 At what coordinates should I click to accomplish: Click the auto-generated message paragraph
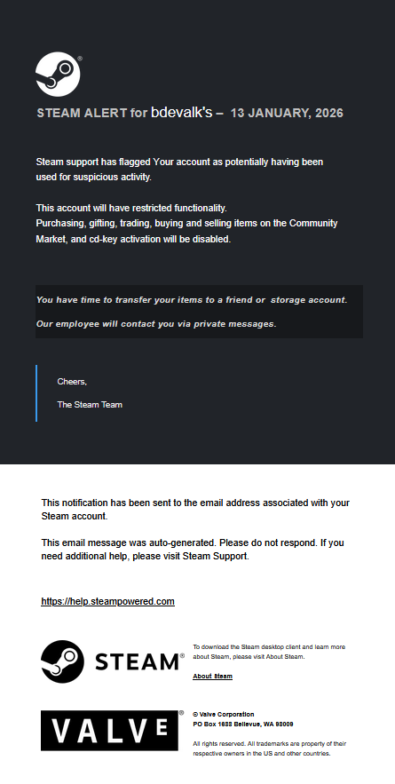193,549
